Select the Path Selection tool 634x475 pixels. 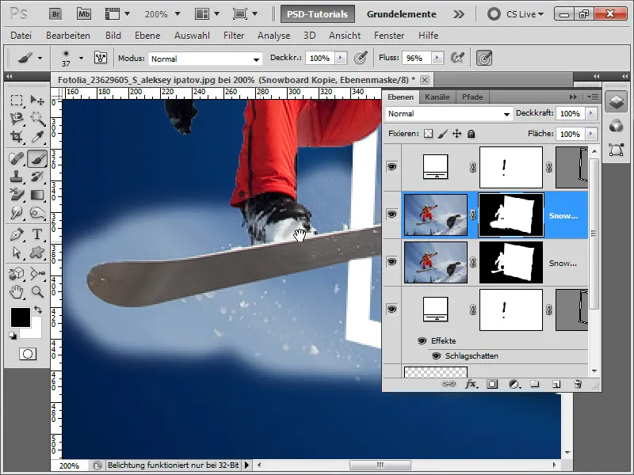tap(17, 253)
